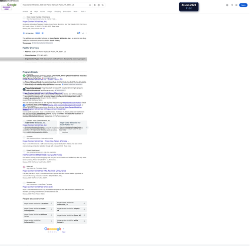This screenshot has width=251, height=246.
Task: Start voice search with microphone icon
Action: coord(95,5)
